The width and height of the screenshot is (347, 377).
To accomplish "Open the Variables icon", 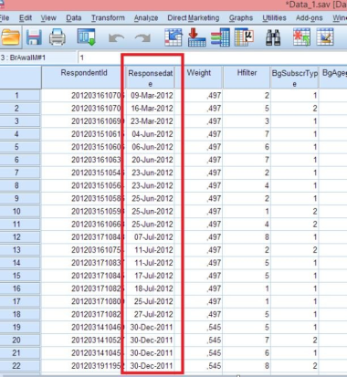I will (x=220, y=37).
